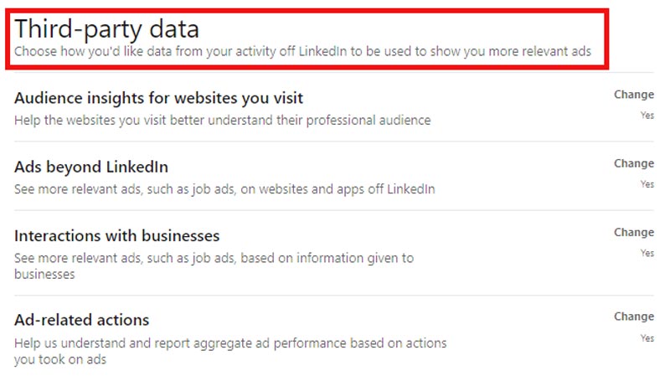Click the professional audience description text

(x=222, y=120)
